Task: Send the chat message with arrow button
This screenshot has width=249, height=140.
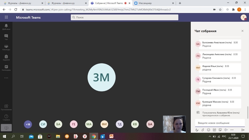Action: (x=243, y=130)
